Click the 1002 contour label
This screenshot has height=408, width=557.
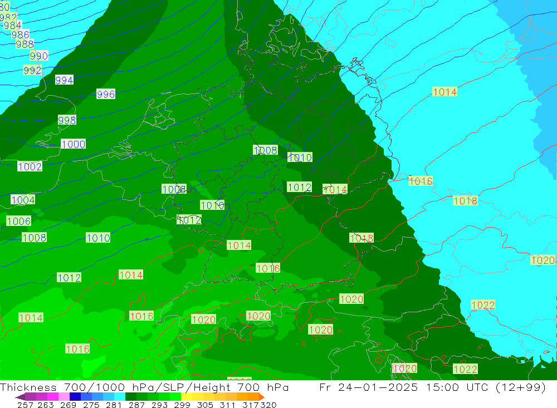pos(30,166)
